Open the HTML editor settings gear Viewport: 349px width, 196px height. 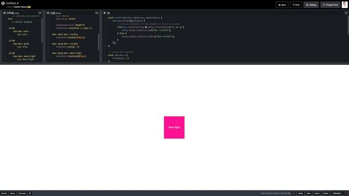point(4,13)
